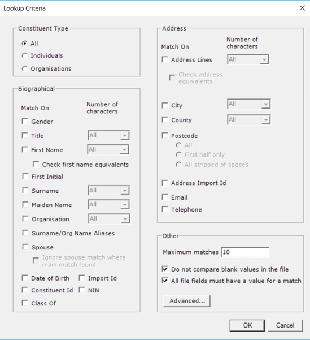This screenshot has height=340, width=310.
Task: Open the Title number of characters dropdown
Action: point(108,136)
